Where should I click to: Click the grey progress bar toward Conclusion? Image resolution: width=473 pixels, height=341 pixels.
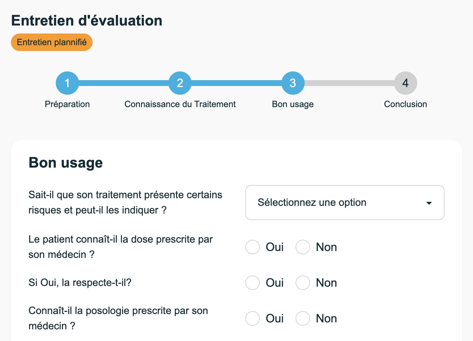[x=349, y=83]
